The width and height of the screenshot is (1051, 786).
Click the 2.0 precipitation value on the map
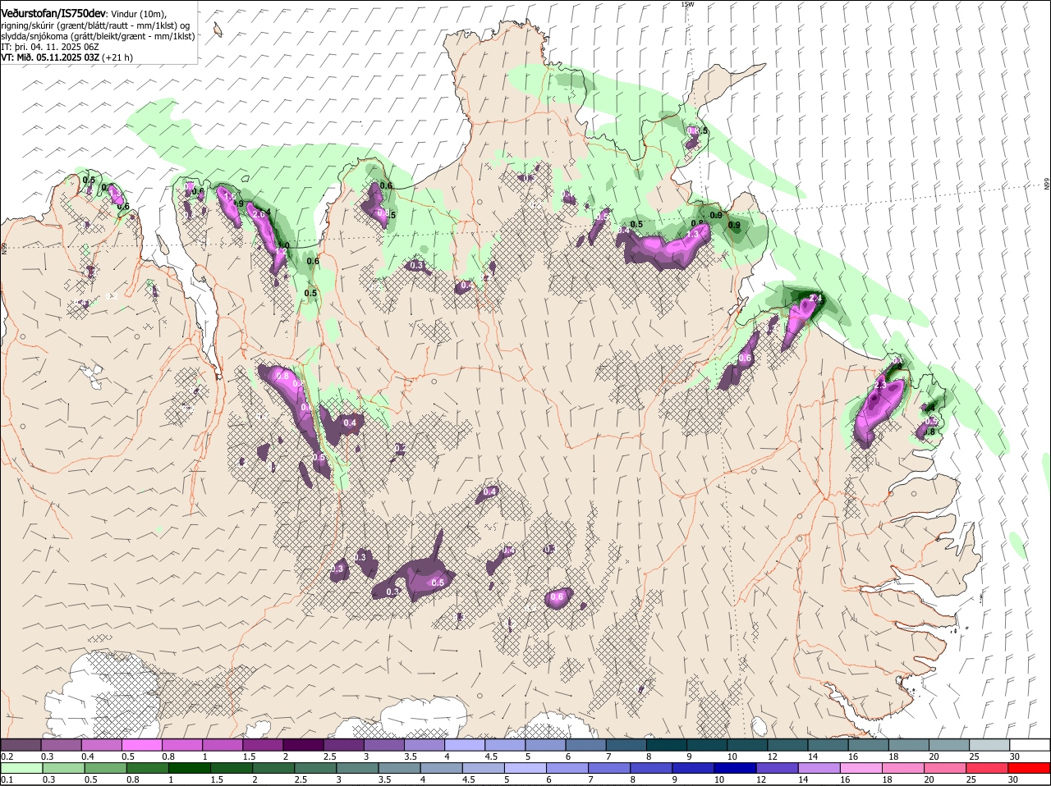point(259,214)
